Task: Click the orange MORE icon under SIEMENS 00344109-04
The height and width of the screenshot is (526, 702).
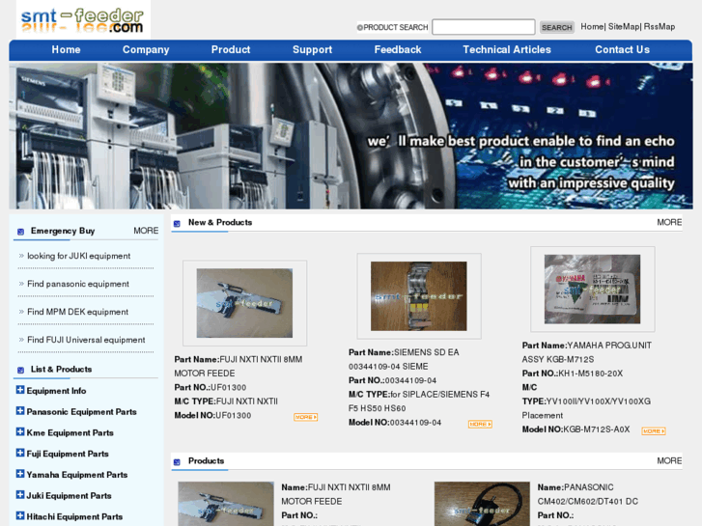Action: tap(480, 424)
